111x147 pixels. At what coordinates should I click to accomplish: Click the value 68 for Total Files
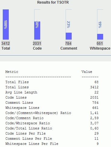click(x=96, y=82)
